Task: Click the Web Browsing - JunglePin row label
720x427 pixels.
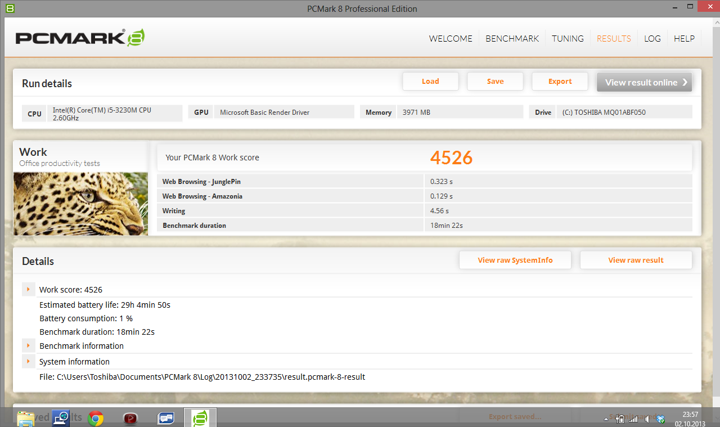Action: [201, 182]
